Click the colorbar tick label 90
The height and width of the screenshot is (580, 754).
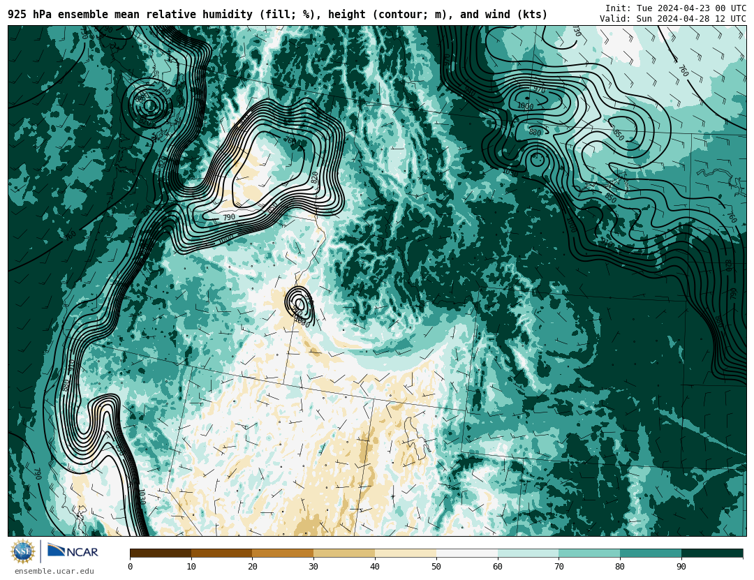(681, 567)
